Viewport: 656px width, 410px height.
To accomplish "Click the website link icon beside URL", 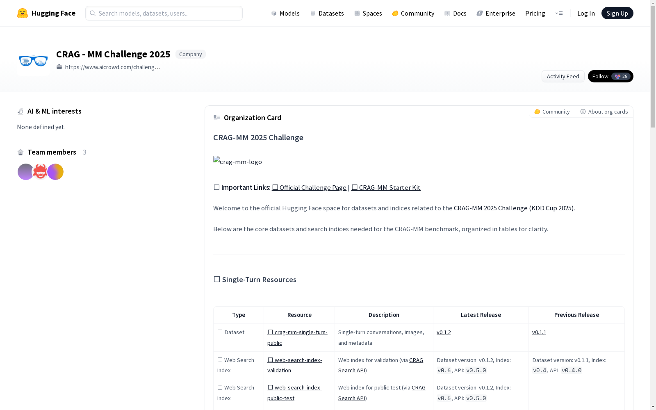I will tap(59, 67).
